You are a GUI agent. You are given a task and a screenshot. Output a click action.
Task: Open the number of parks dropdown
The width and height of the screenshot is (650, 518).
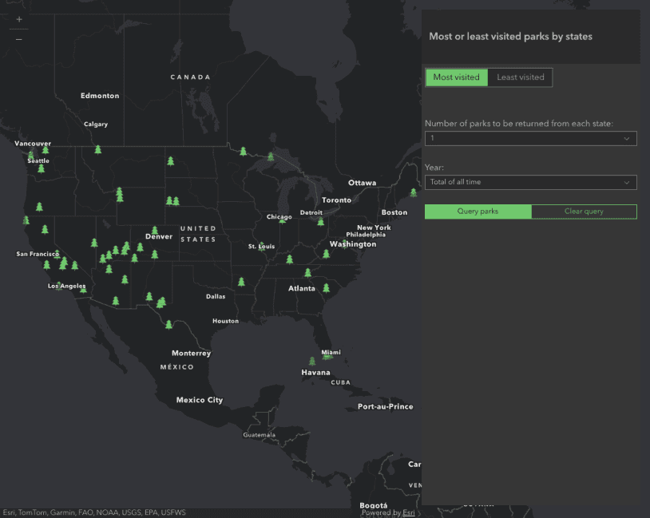click(530, 138)
